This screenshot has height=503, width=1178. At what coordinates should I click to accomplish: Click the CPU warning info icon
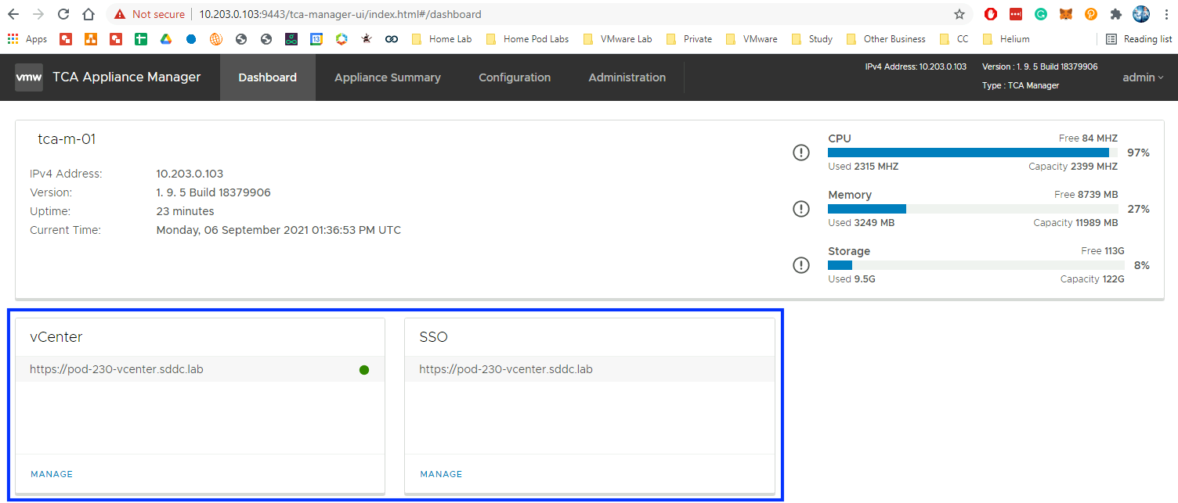[x=800, y=153]
